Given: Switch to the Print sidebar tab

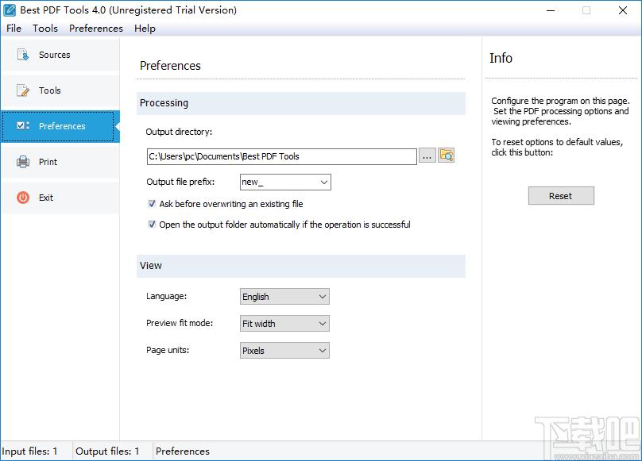Looking at the screenshot, I should pos(60,162).
